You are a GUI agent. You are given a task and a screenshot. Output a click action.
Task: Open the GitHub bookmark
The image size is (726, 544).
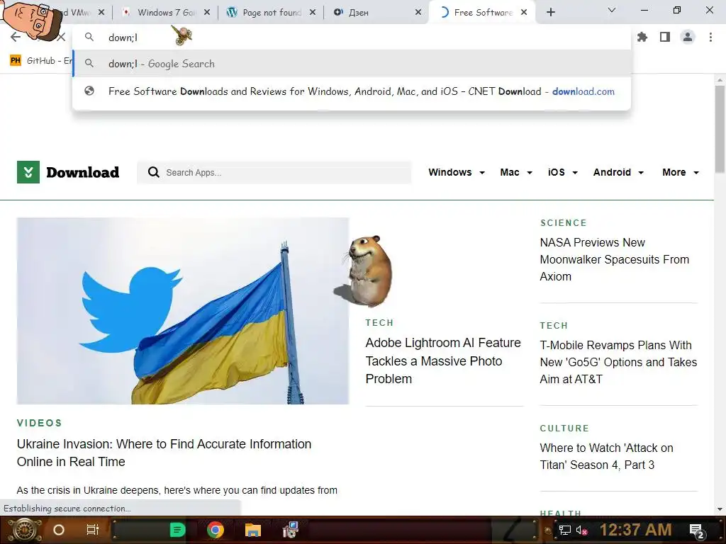40,61
